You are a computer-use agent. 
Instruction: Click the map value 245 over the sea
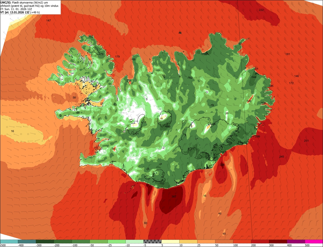282,157
